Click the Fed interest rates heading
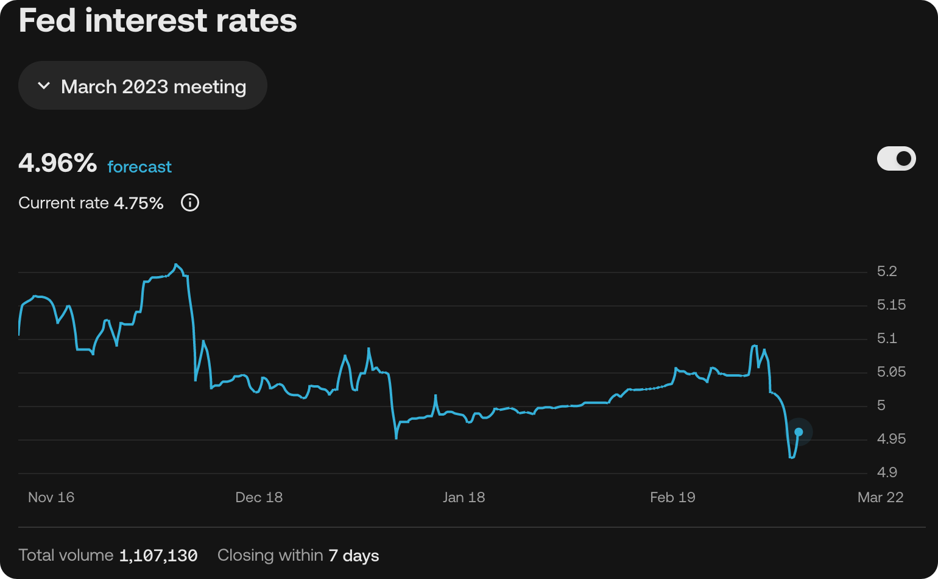This screenshot has width=938, height=579. 158,20
